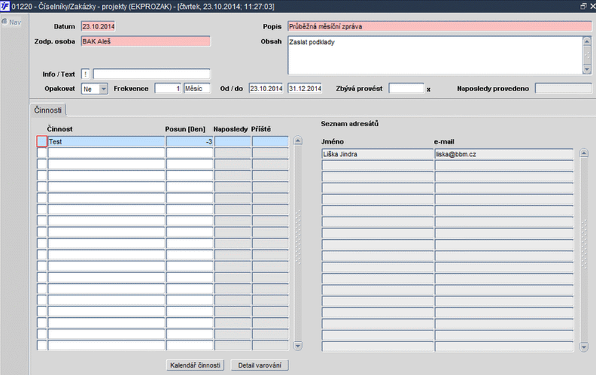Close the window via the X icon
The image size is (596, 375).
[592, 6]
